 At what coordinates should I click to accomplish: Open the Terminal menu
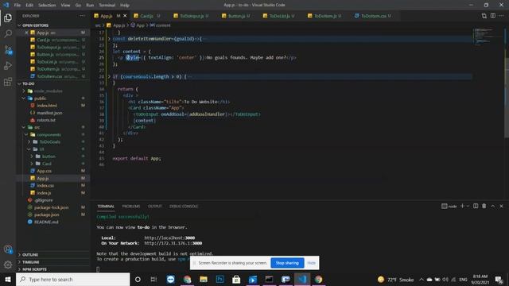point(107,6)
